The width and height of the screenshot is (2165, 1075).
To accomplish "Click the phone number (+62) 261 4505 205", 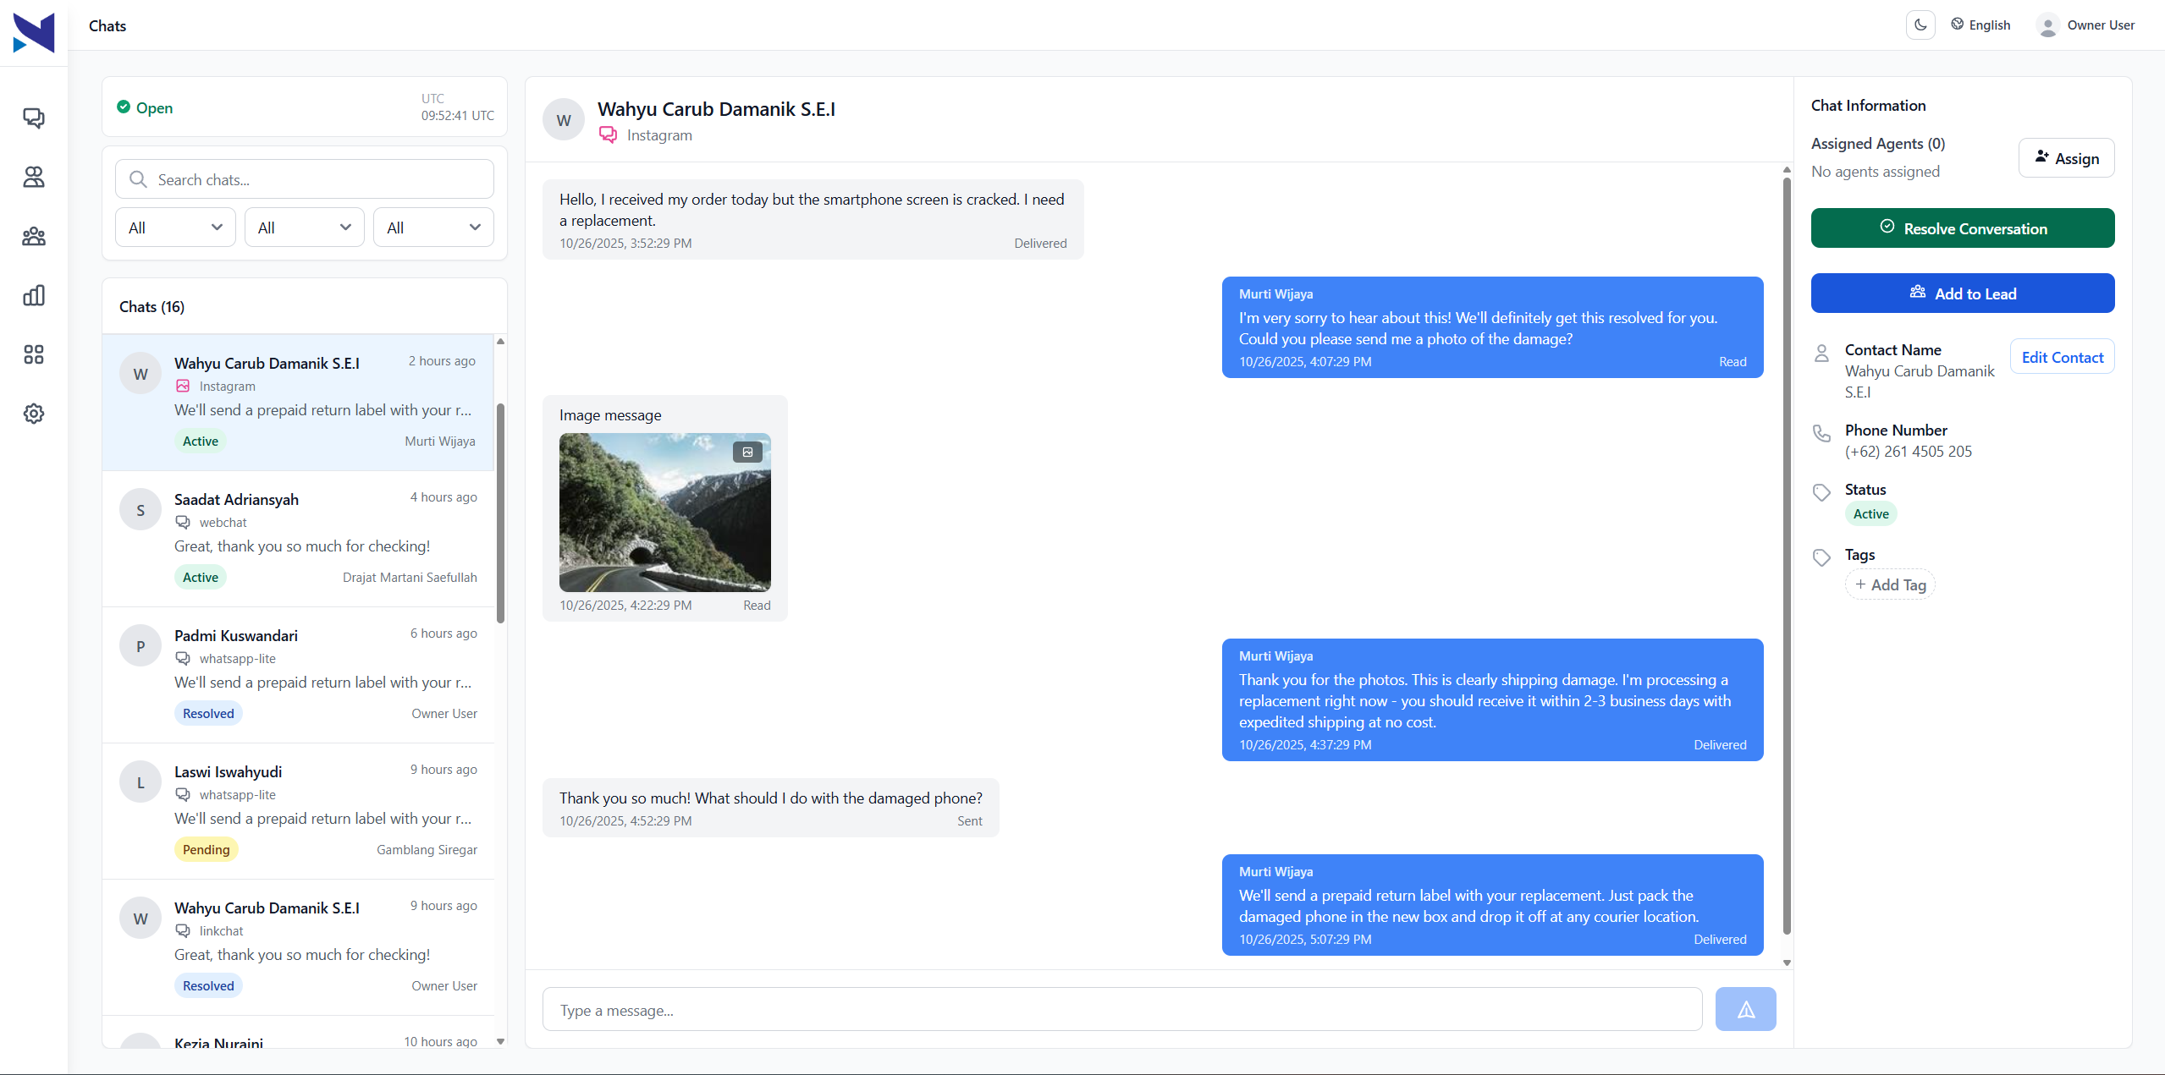I will pyautogui.click(x=1908, y=452).
